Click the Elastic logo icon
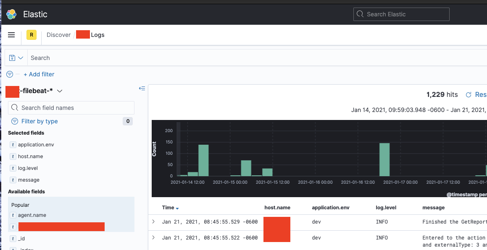487x250 pixels. coord(11,14)
